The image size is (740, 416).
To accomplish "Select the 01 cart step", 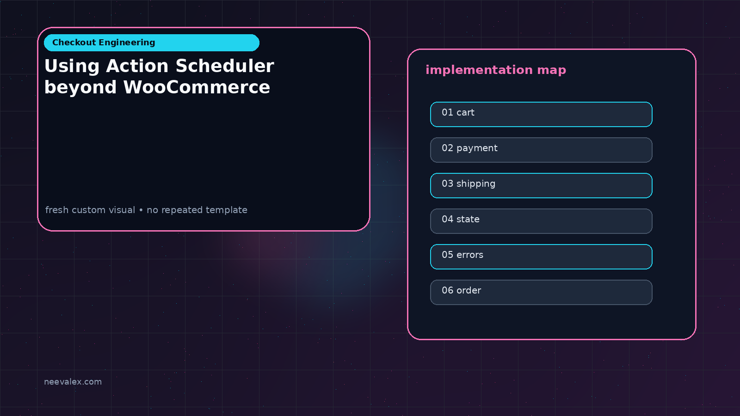I will click(x=541, y=114).
